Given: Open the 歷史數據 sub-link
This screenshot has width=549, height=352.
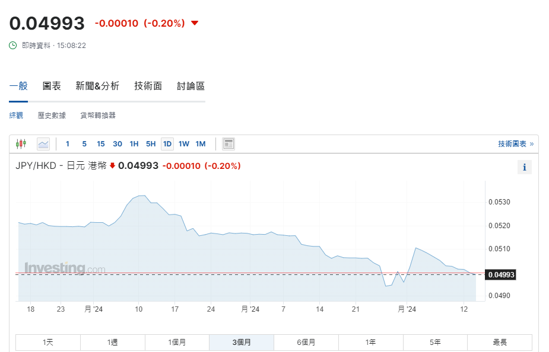Looking at the screenshot, I should 52,116.
